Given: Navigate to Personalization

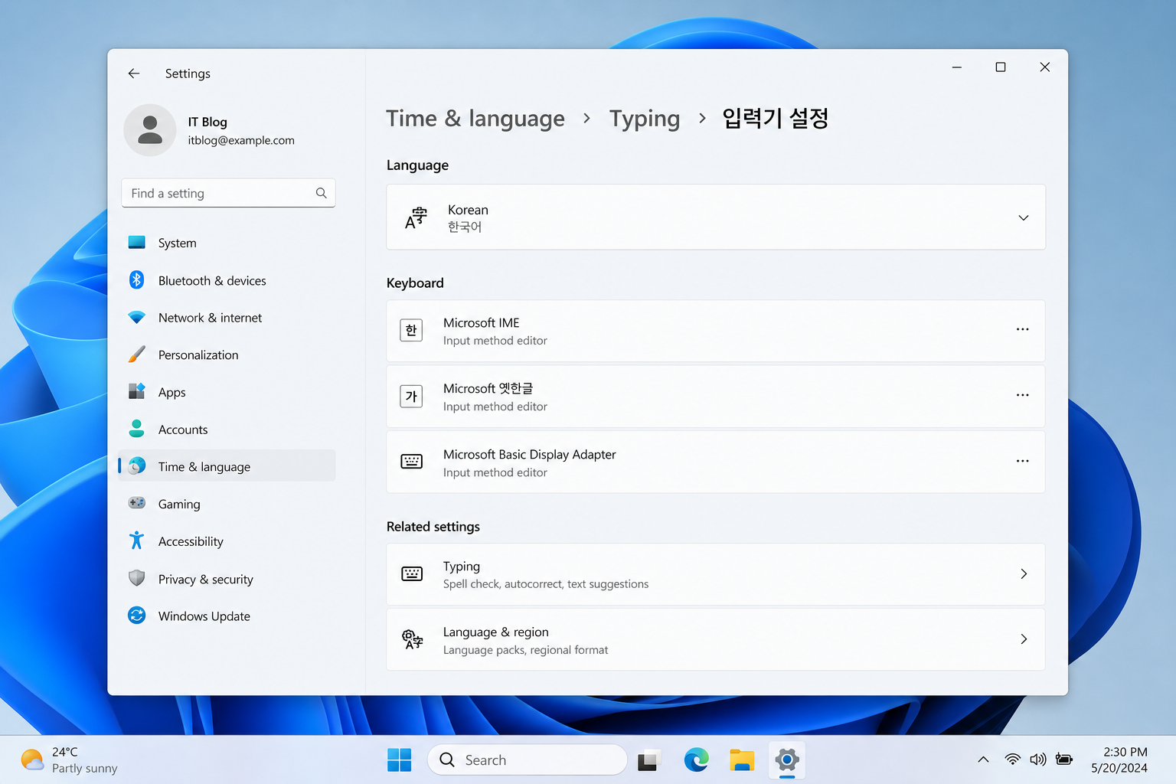Looking at the screenshot, I should [x=227, y=354].
